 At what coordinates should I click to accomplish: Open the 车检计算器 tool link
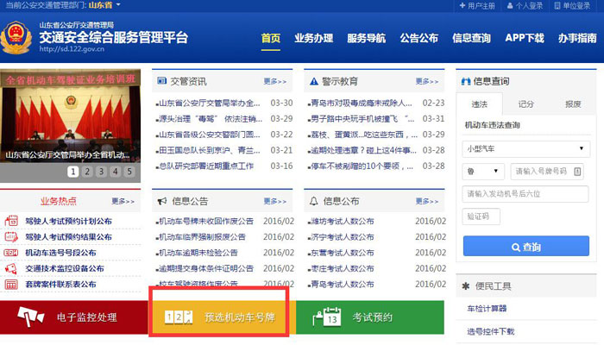pos(487,309)
